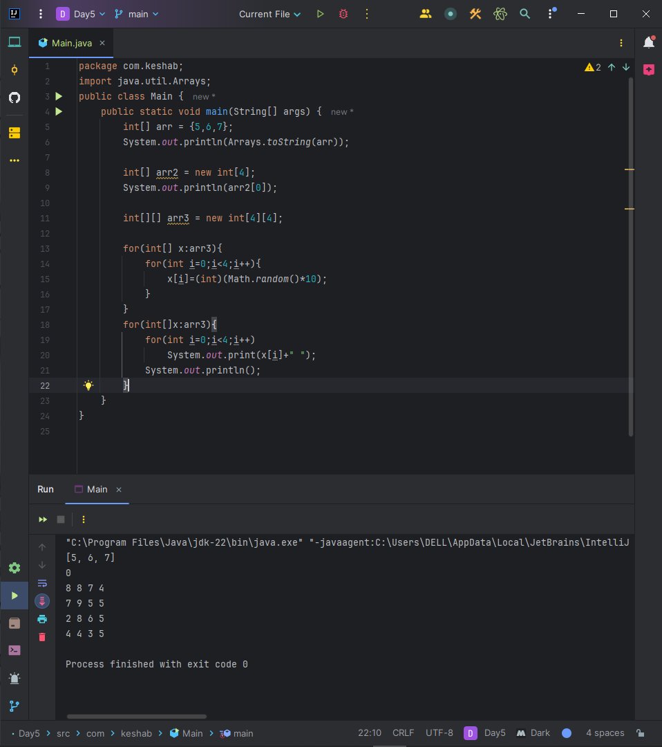Select the Run tool window label
The height and width of the screenshot is (747, 662).
coord(46,489)
